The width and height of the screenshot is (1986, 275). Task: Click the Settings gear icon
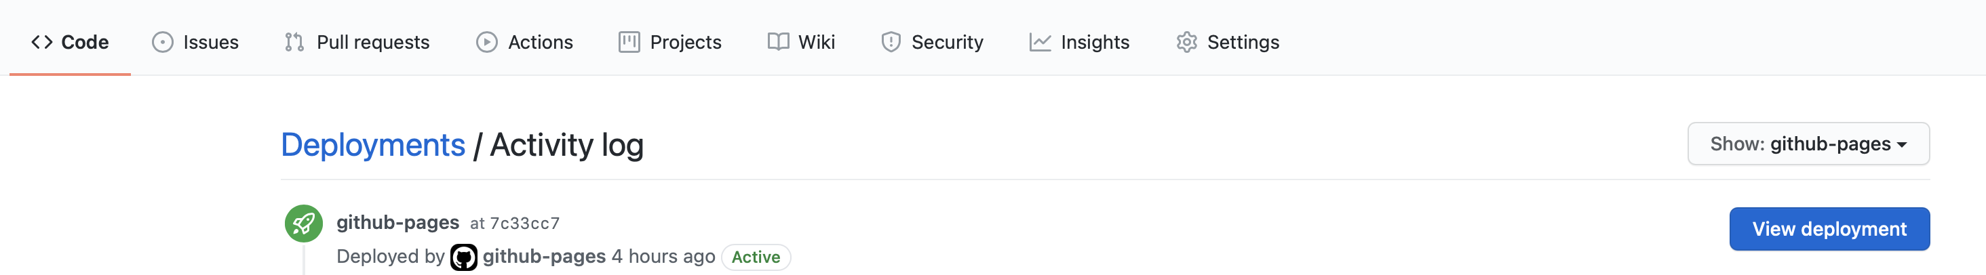(1186, 43)
